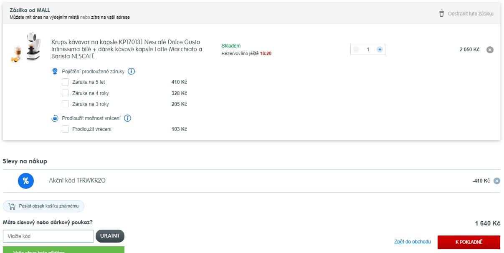Decrease coffee maker quantity with minus
The height and width of the screenshot is (253, 504).
(x=356, y=49)
